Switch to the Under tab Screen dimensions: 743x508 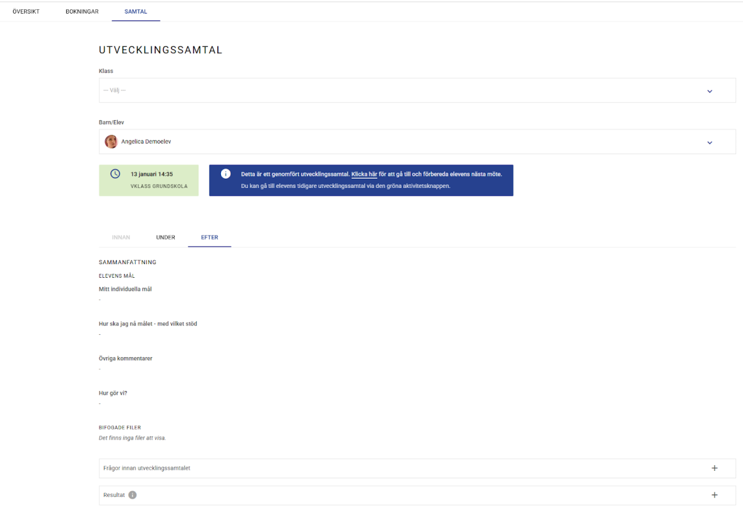point(165,238)
